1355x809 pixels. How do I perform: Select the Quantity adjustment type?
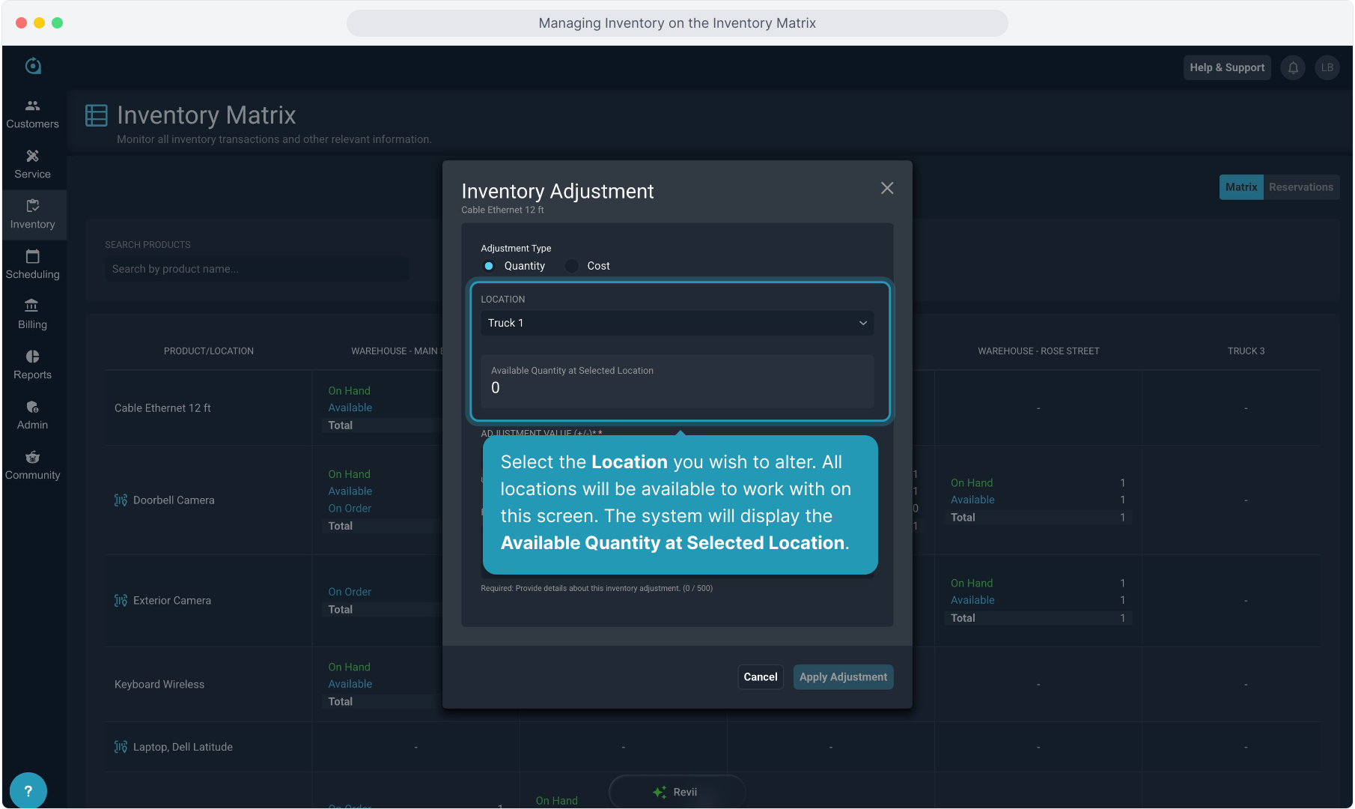(x=489, y=266)
